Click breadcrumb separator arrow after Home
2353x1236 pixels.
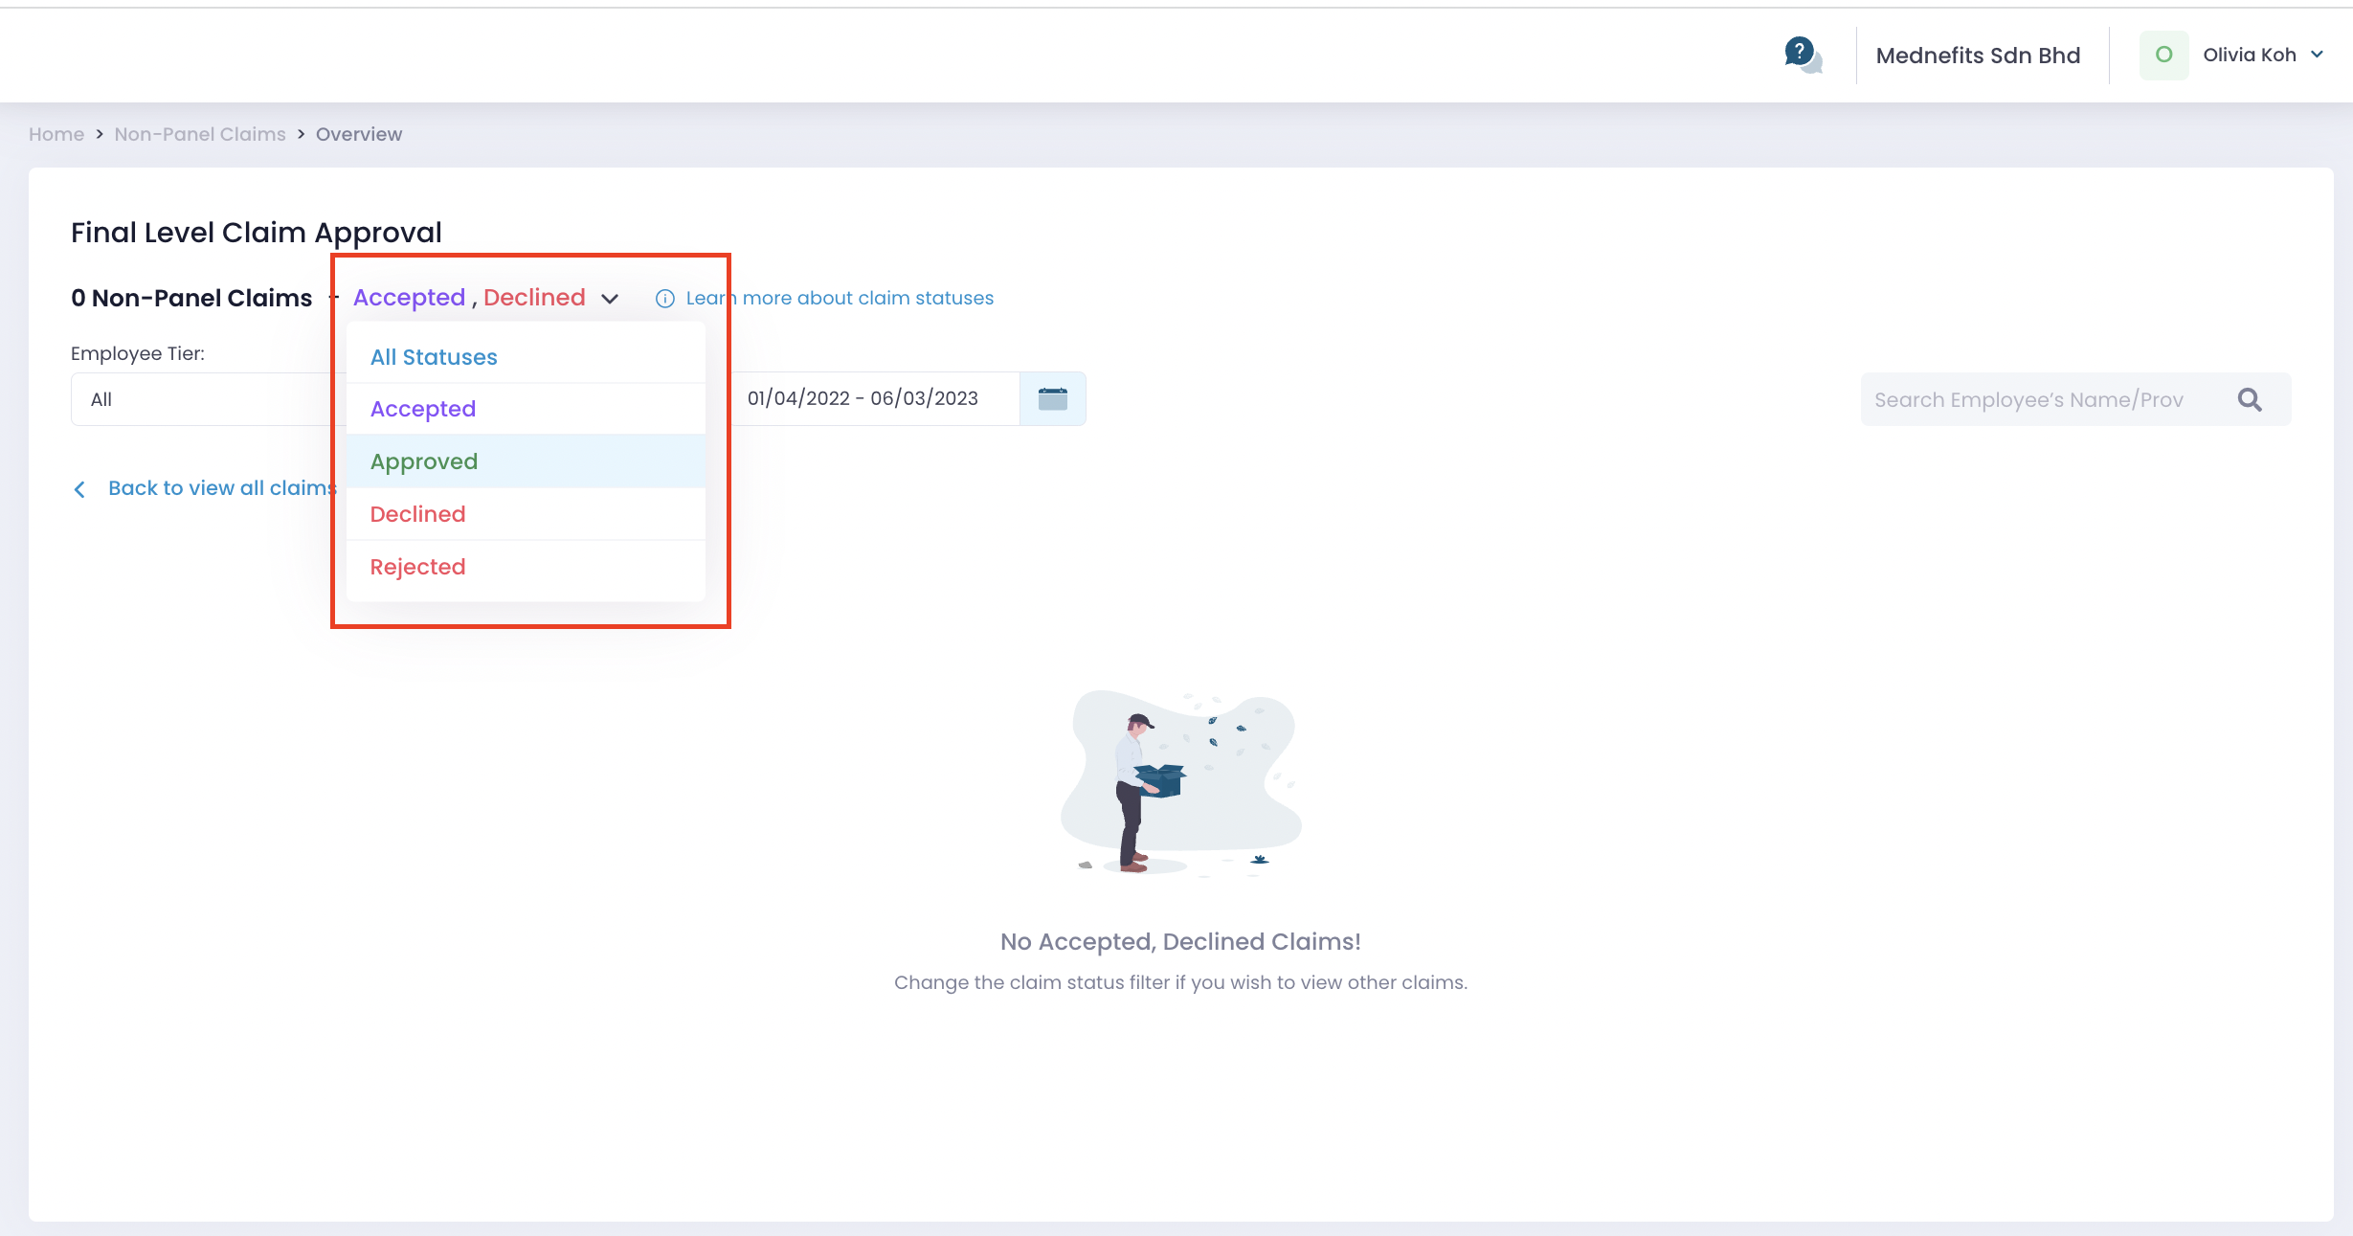99,134
